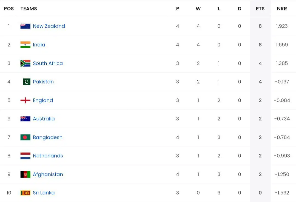Open the Bangladesh team link

coord(48,137)
